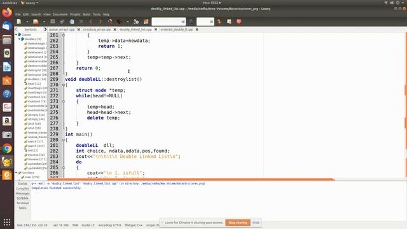Open the Scribble tab
Image resolution: width=407 pixels, height=229 pixels.
(x=23, y=198)
